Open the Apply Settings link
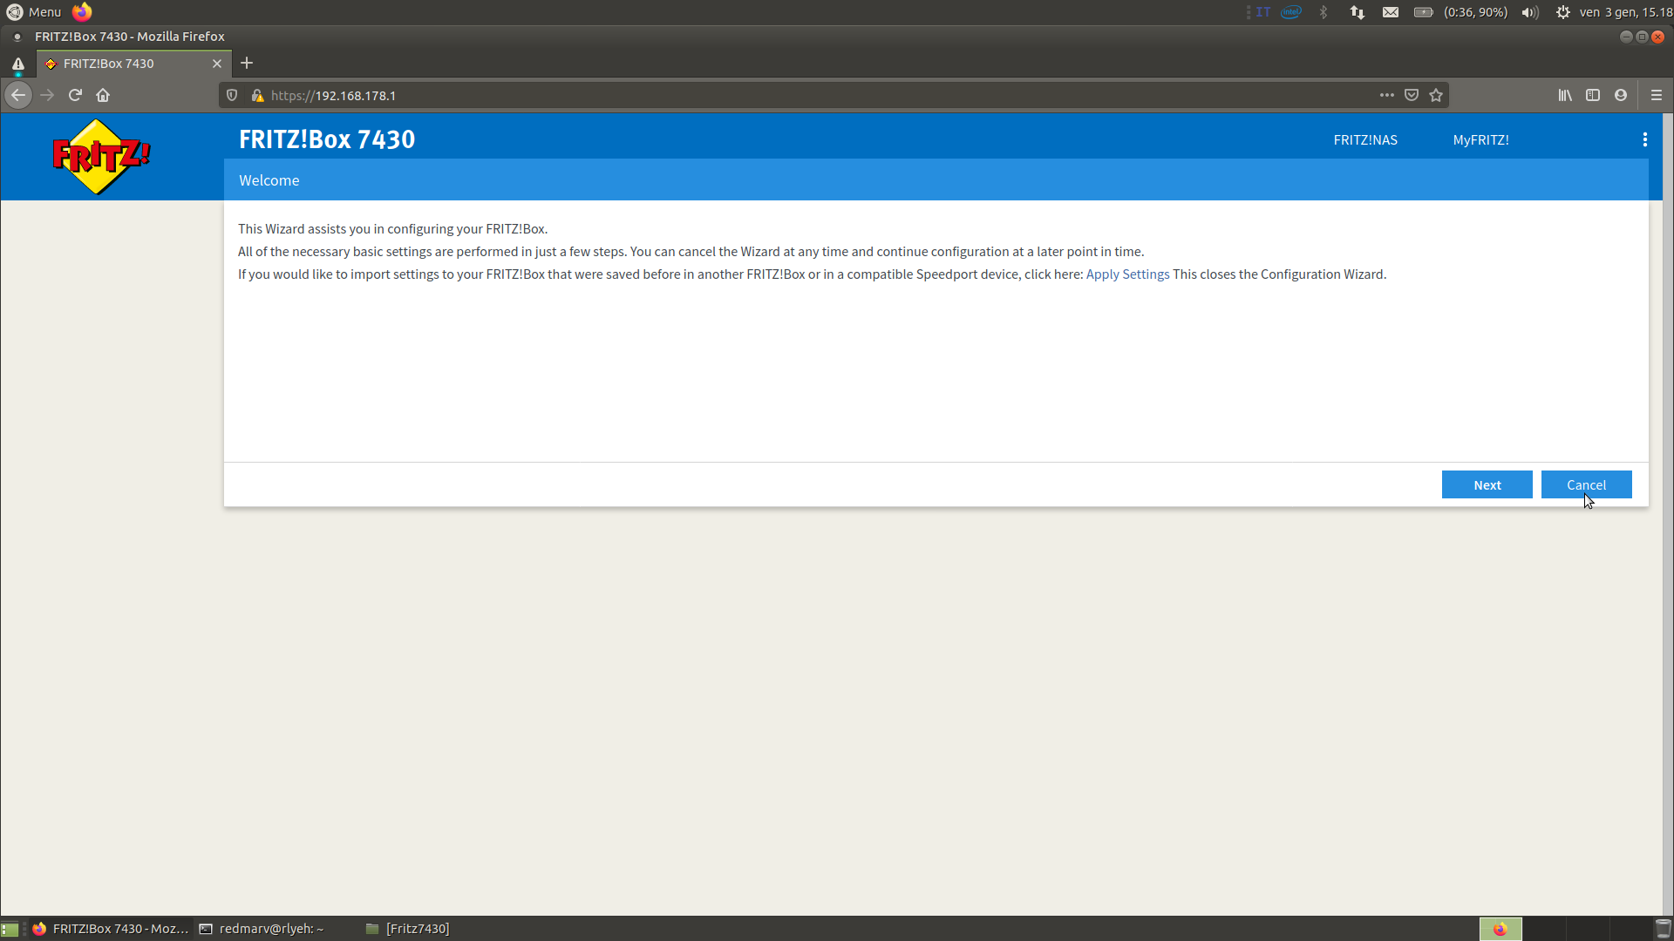Viewport: 1674px width, 941px height. 1127,274
